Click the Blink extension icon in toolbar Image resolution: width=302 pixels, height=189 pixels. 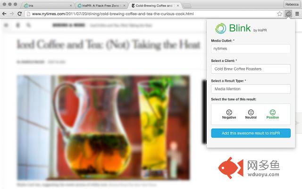point(288,14)
